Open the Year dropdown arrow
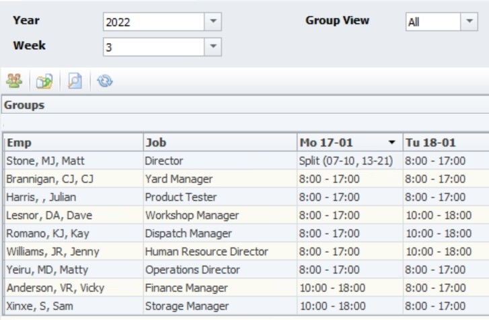 pyautogui.click(x=213, y=22)
